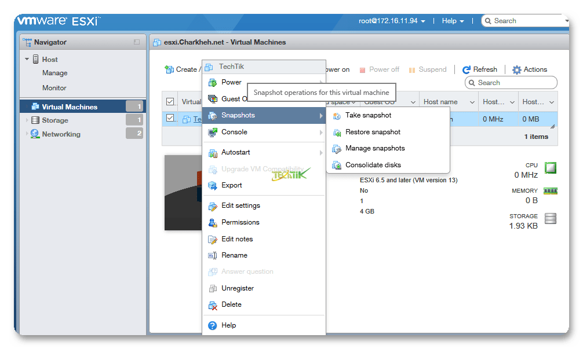
Task: Collapse the Host tree node
Action: (27, 59)
